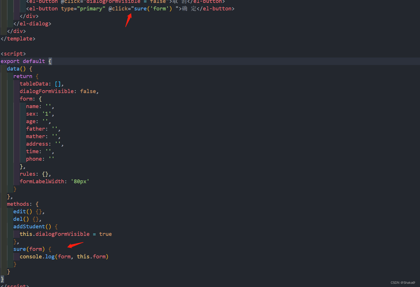Click the time: '' property

tap(40, 151)
